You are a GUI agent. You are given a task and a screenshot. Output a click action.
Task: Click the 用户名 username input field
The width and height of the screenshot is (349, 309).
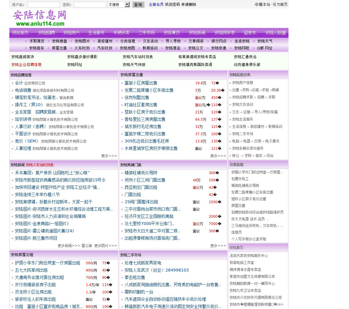(44, 5)
